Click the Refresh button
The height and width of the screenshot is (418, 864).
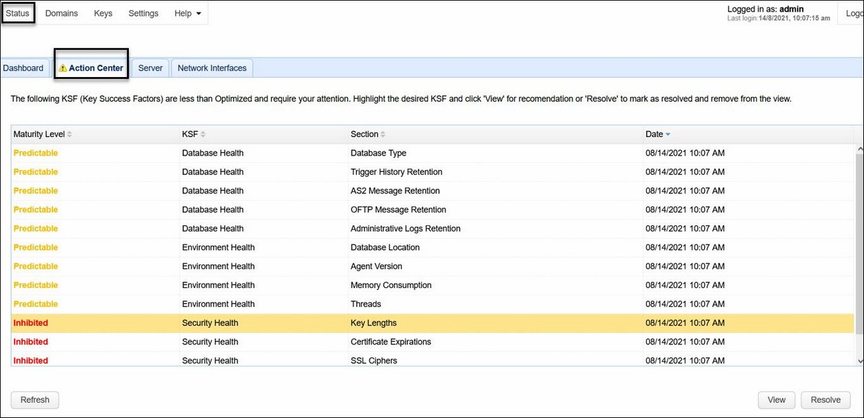(x=35, y=399)
